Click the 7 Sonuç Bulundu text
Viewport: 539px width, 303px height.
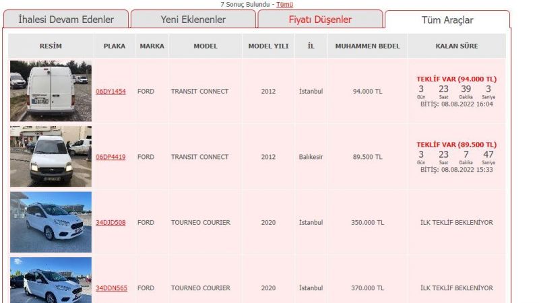[x=245, y=5]
